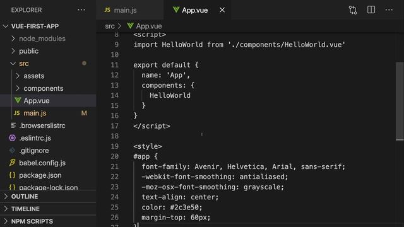
Task: Click the Vue icon beside App.vue in tree
Action: (18, 100)
